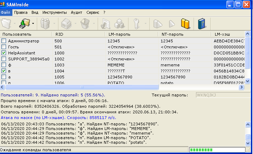Click the user table horizontal scrollbar thumb
Screen dimensions: 253x154
coord(82,87)
